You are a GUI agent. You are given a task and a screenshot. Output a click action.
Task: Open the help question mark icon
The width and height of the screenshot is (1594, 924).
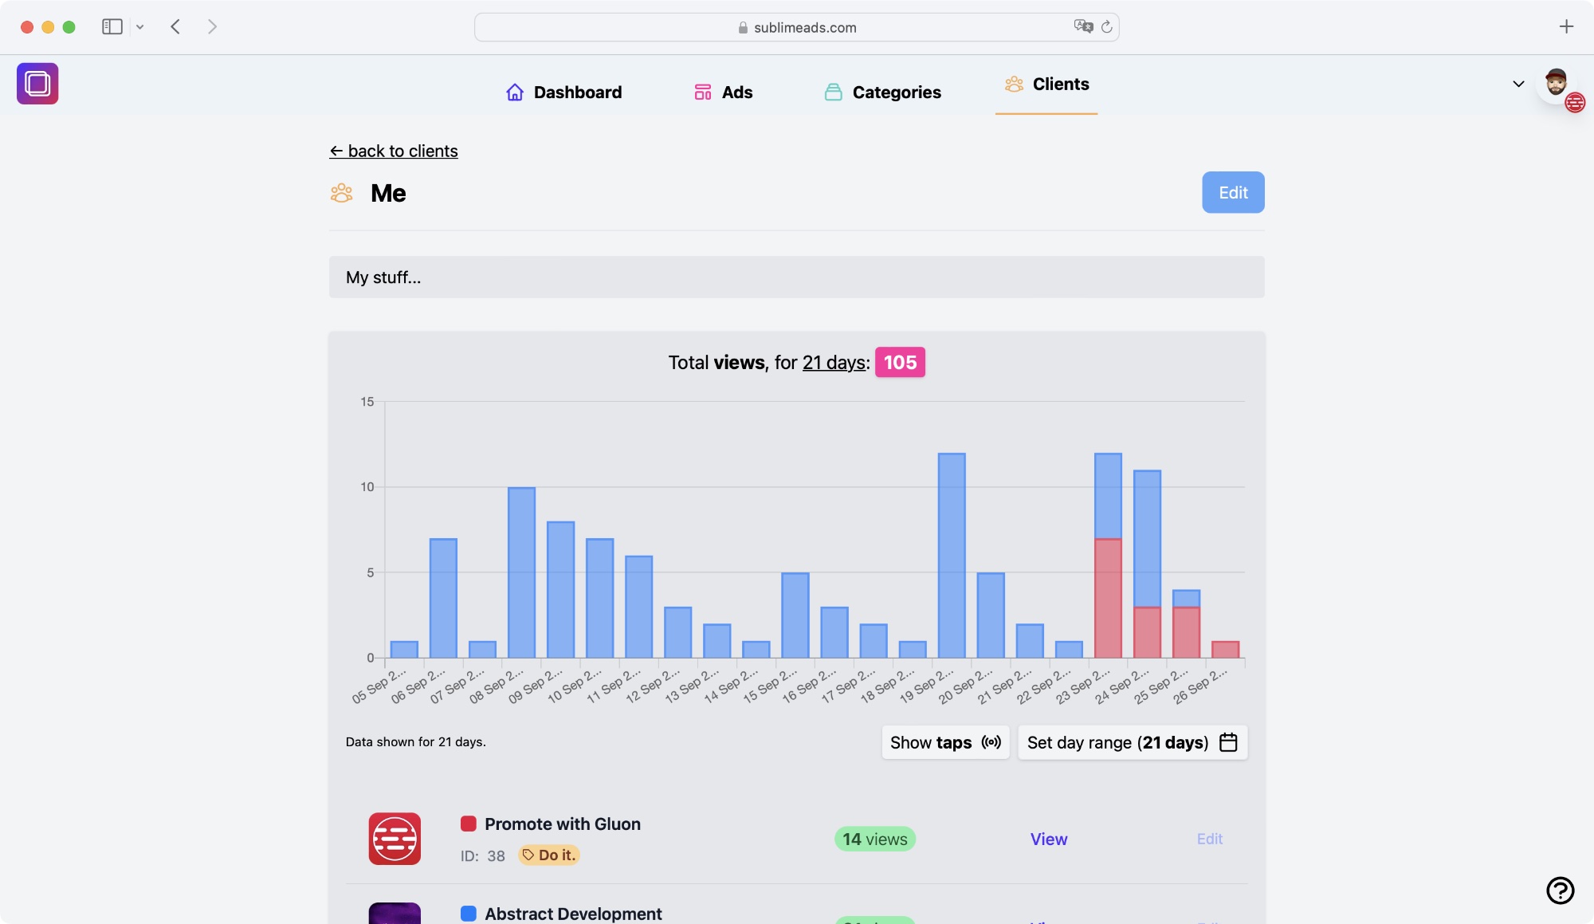(x=1560, y=890)
